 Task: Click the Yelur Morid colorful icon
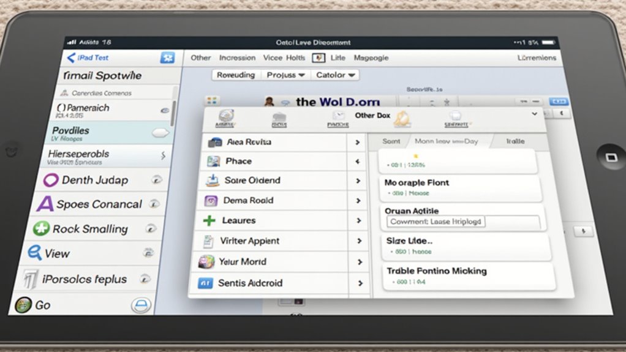[x=206, y=262]
